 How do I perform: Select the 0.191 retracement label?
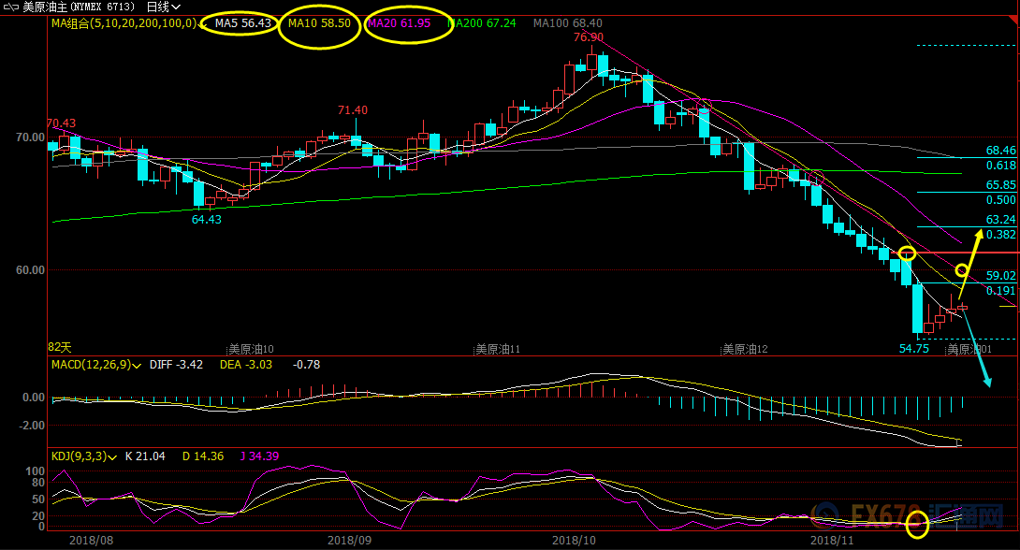pyautogui.click(x=1000, y=291)
